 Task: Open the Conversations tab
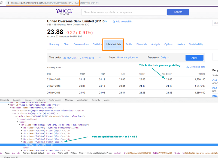tap(81, 44)
